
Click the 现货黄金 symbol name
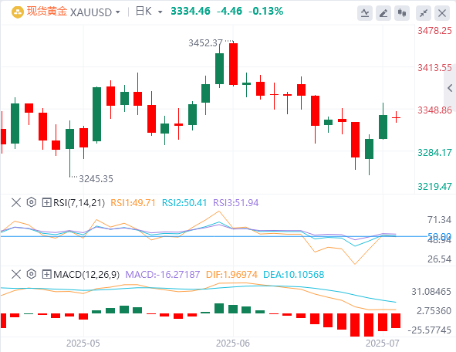coord(47,12)
